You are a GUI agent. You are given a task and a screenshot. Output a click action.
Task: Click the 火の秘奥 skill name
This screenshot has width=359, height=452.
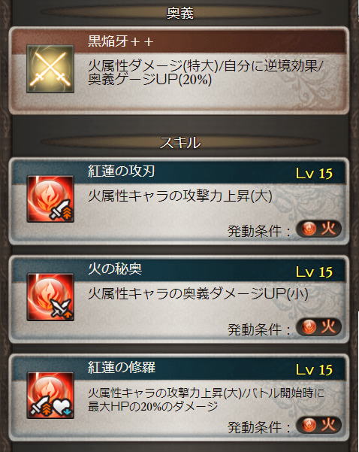point(115,269)
